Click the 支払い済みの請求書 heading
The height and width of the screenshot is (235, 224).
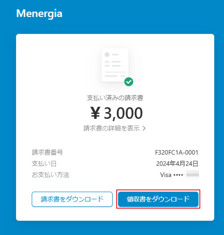point(115,98)
